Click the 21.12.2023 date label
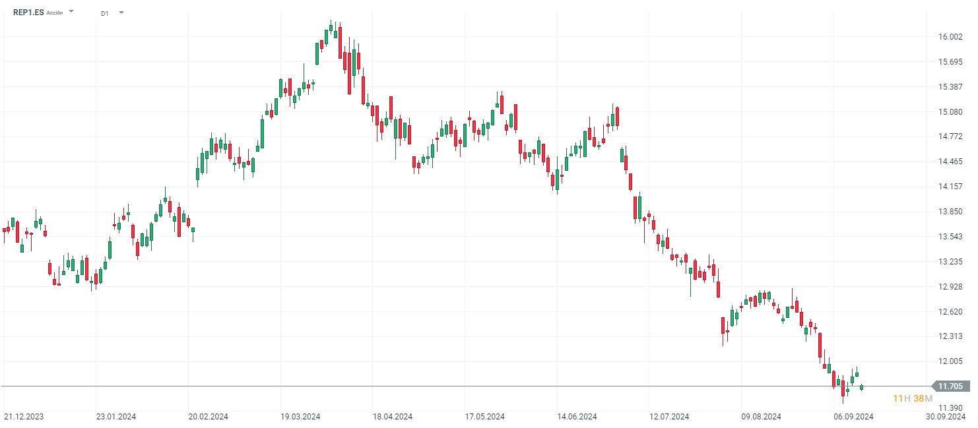This screenshot has height=428, width=978. pyautogui.click(x=24, y=417)
